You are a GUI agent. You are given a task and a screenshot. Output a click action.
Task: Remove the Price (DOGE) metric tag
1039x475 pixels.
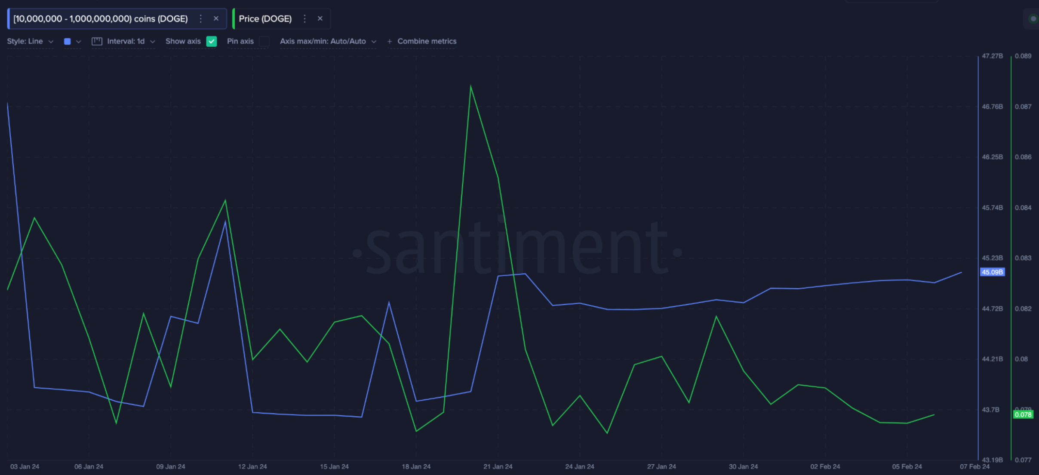[320, 18]
